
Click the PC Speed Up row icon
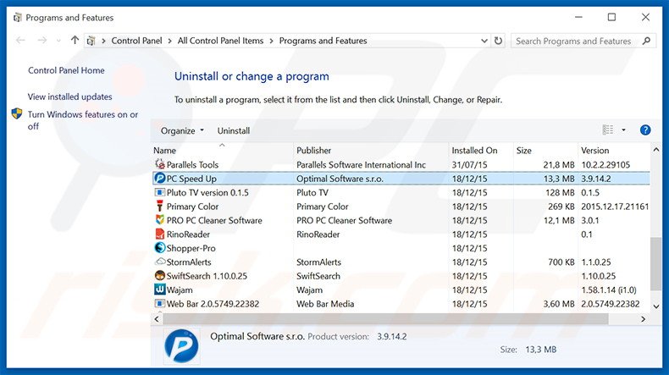160,178
